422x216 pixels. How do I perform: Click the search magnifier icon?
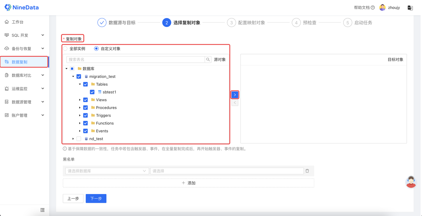(208, 59)
